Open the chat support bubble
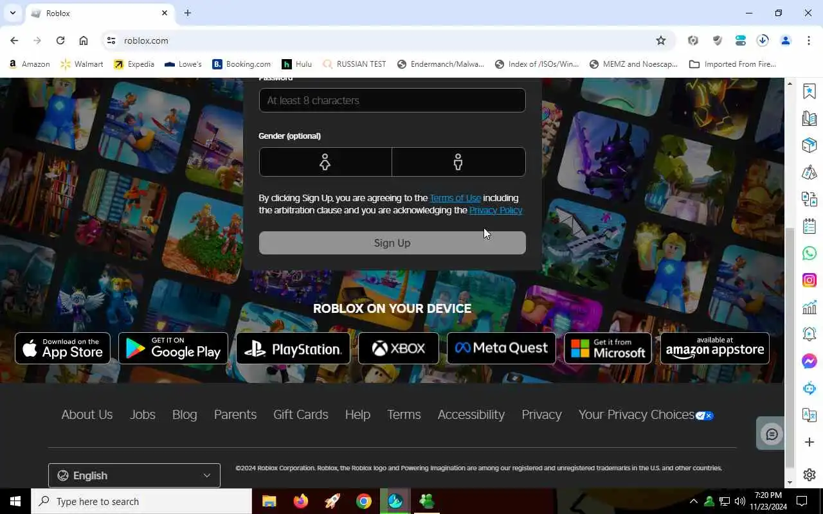 point(772,435)
